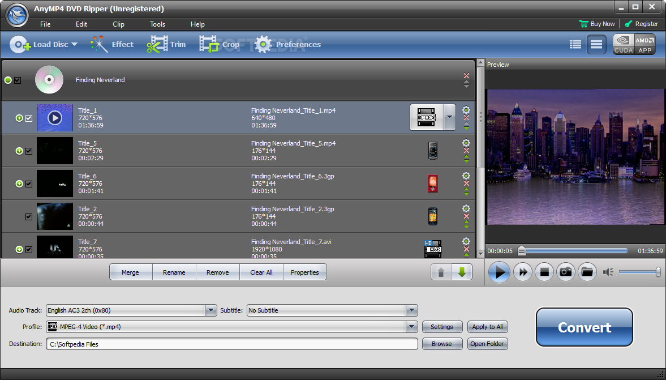Remove Title_6 with its red X

466,183
